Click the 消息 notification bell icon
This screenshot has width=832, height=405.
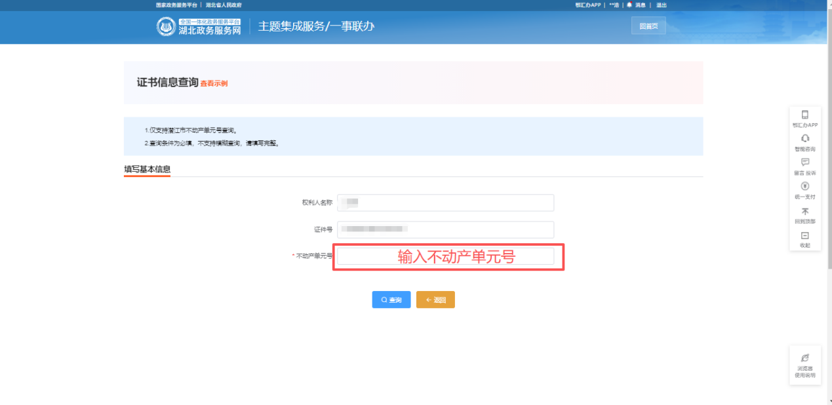(x=629, y=5)
